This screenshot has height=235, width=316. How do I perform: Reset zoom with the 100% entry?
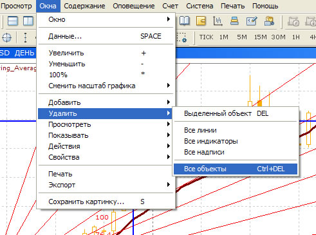tap(106, 75)
